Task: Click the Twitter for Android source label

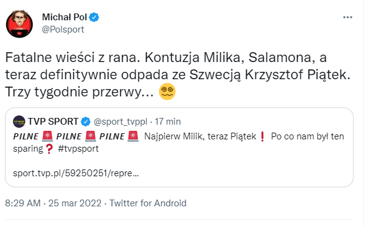Action: pos(148,203)
